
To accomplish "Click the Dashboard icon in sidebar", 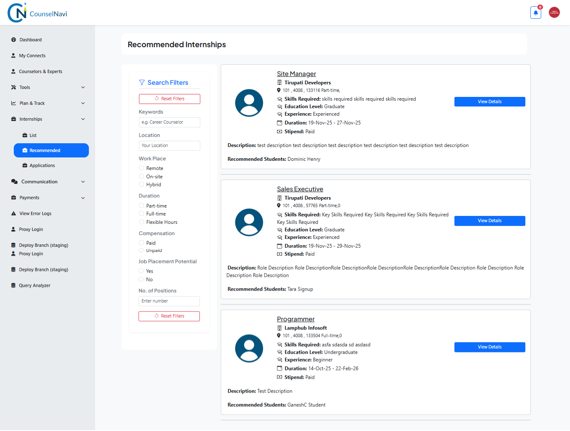I will (14, 40).
